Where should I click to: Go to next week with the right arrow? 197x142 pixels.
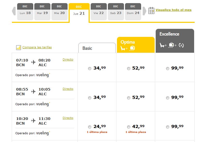145,11
